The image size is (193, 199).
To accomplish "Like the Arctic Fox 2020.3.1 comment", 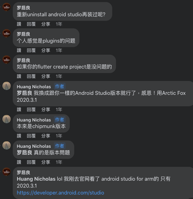I will click(x=19, y=109).
